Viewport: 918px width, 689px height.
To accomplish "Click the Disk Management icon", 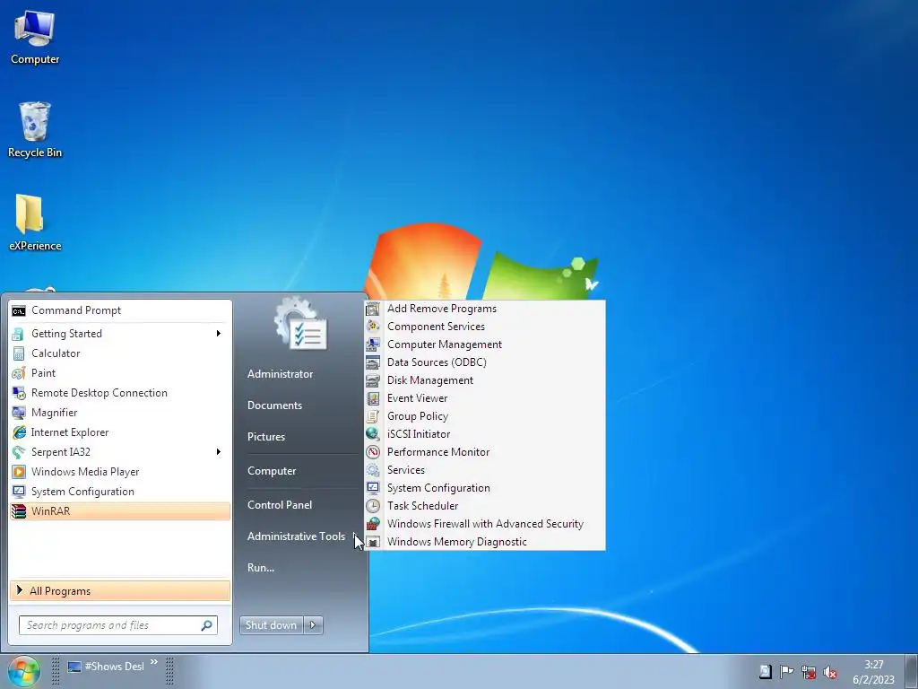I will 373,380.
